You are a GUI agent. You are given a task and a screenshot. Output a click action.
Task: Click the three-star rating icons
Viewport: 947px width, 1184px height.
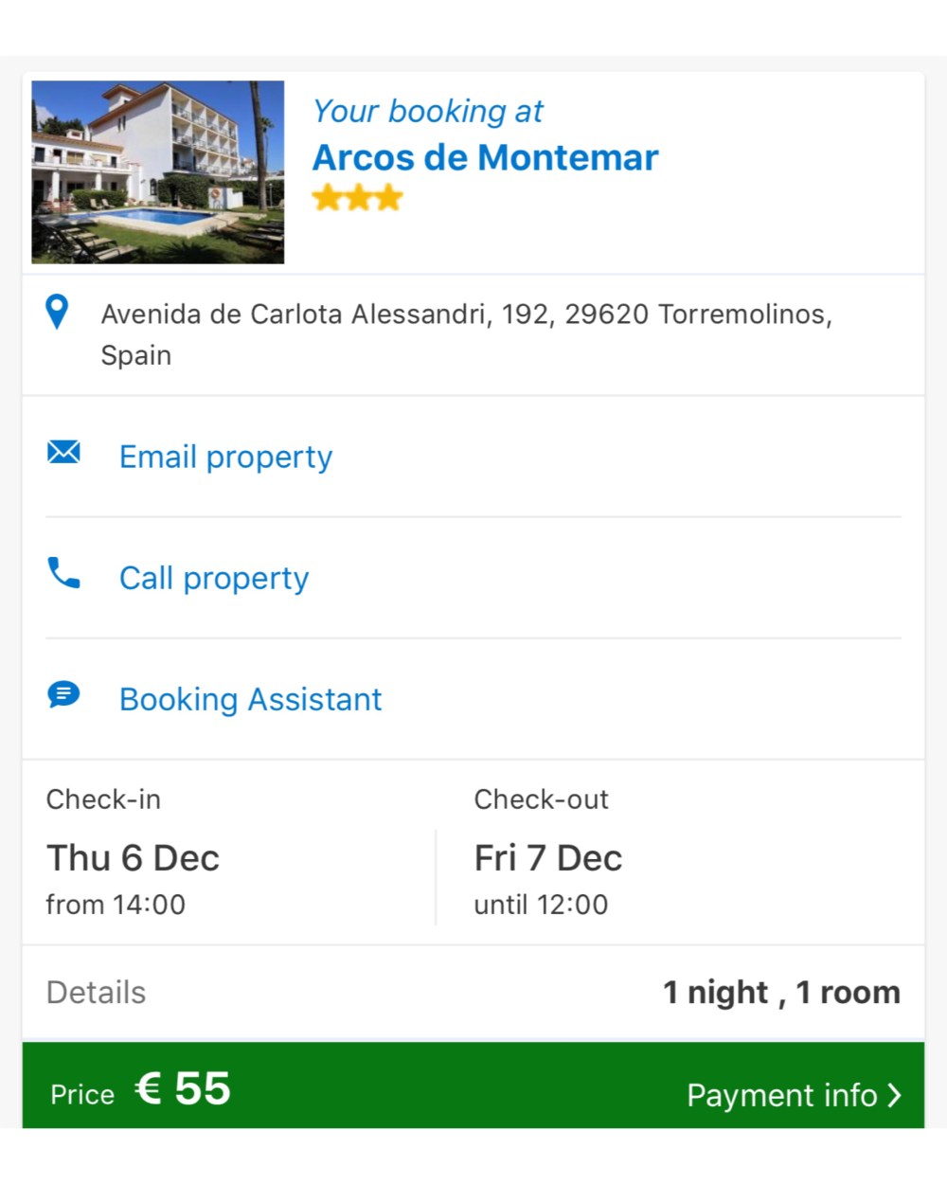pos(358,198)
